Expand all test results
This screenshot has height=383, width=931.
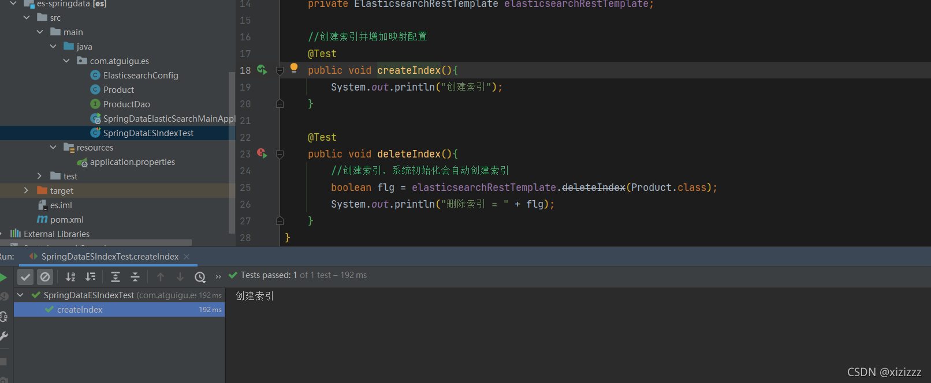pyautogui.click(x=116, y=277)
